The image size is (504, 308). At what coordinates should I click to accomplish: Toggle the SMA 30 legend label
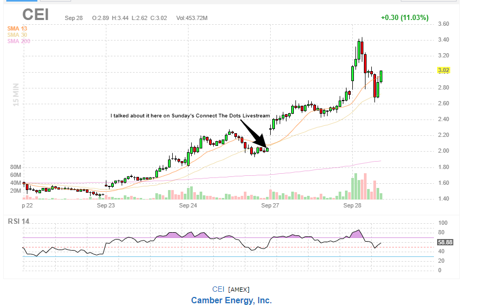pyautogui.click(x=17, y=35)
